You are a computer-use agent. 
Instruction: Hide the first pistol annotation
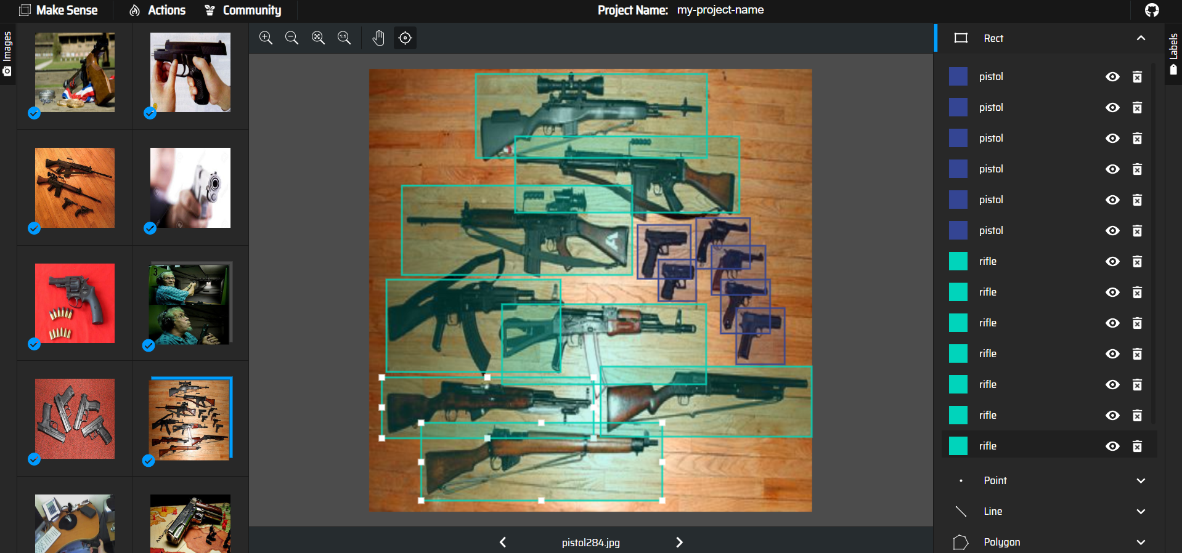coord(1112,77)
